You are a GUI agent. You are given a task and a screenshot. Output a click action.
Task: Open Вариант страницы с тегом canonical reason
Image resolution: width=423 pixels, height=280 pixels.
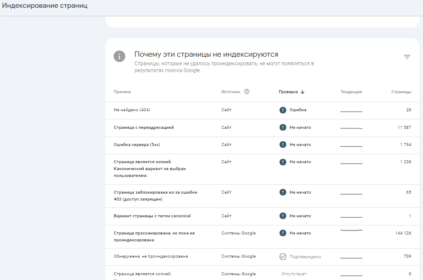pyautogui.click(x=152, y=216)
